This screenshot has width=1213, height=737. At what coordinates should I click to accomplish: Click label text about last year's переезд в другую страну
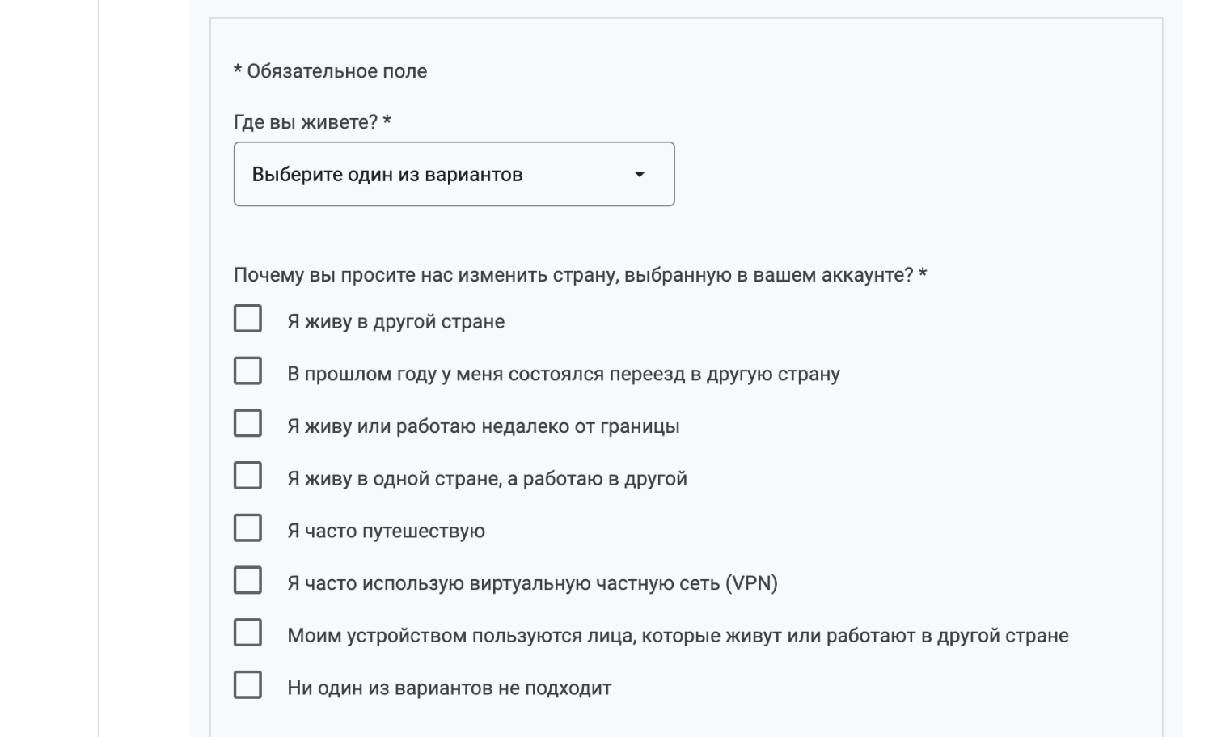(563, 375)
